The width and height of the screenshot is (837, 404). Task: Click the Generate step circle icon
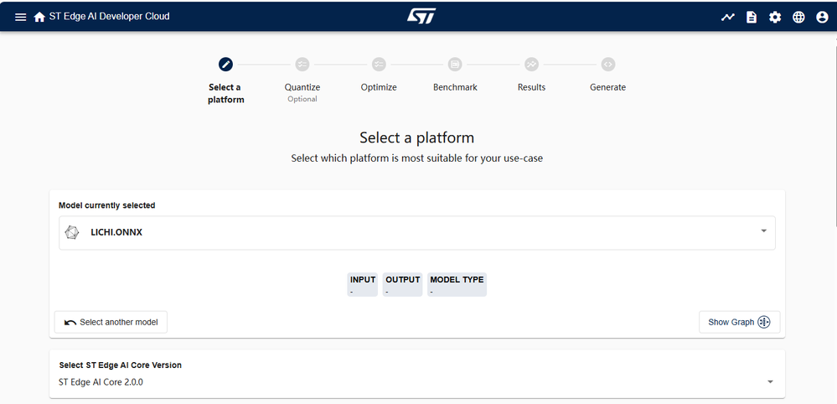point(607,65)
